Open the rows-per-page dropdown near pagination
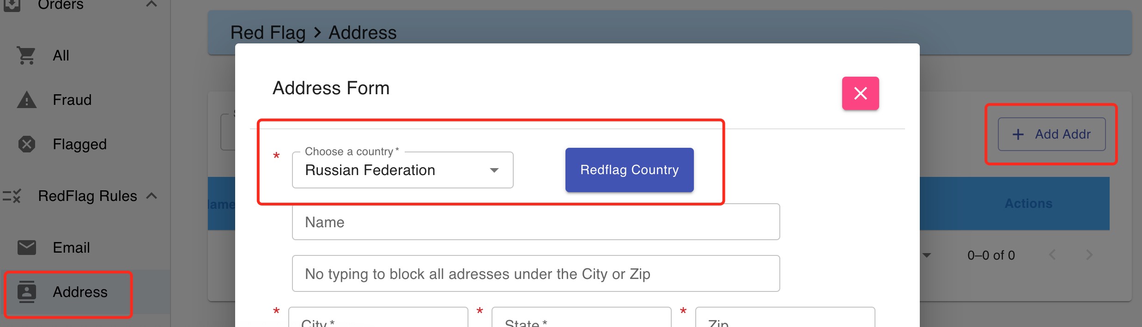Image resolution: width=1142 pixels, height=327 pixels. pos(927,255)
